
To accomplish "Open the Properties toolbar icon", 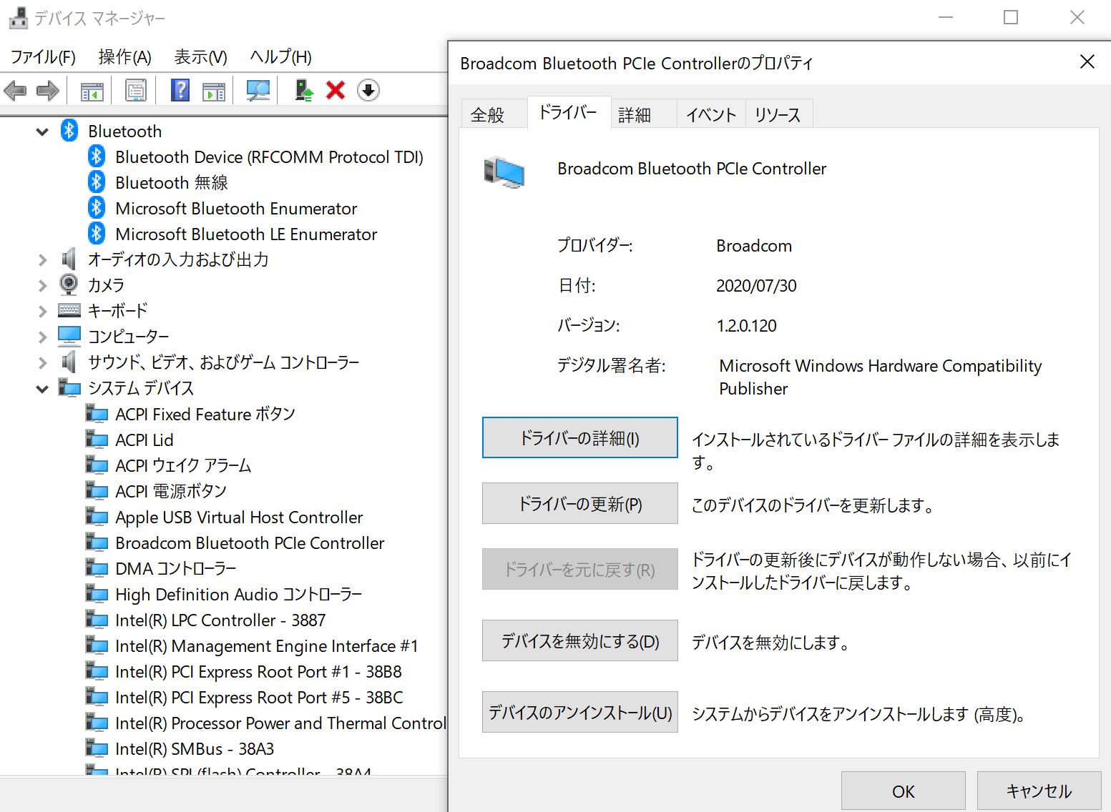I will [135, 91].
